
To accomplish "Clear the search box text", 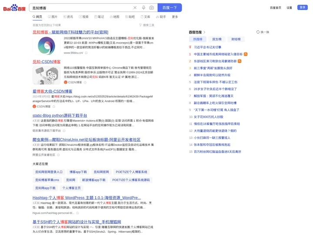I will (135, 7).
